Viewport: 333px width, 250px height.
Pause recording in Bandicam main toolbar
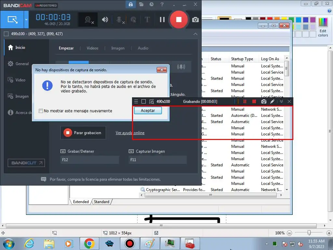162,20
